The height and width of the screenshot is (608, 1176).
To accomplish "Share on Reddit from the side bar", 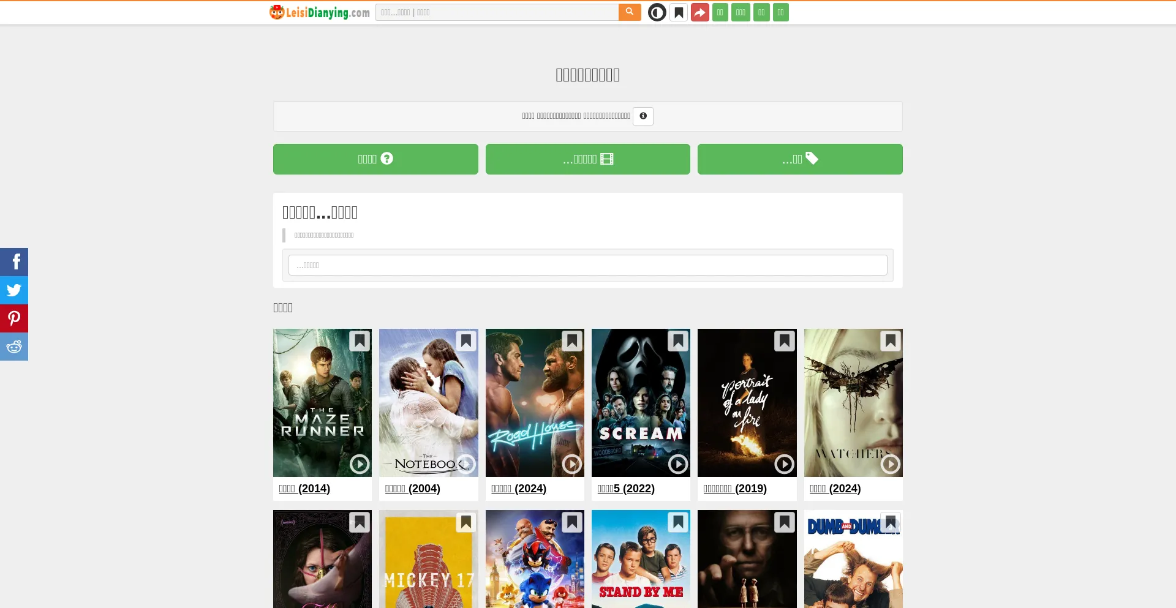I will pos(14,347).
